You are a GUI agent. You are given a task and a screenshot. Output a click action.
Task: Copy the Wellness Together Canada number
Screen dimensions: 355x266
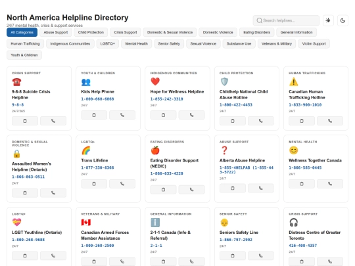(302, 184)
